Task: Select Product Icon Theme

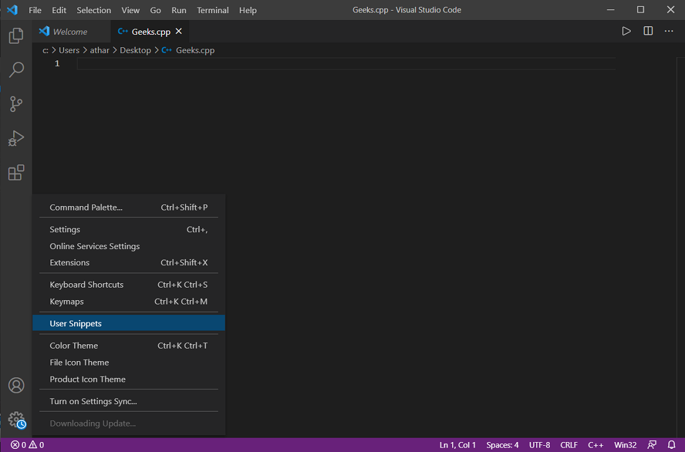Action: point(129,379)
